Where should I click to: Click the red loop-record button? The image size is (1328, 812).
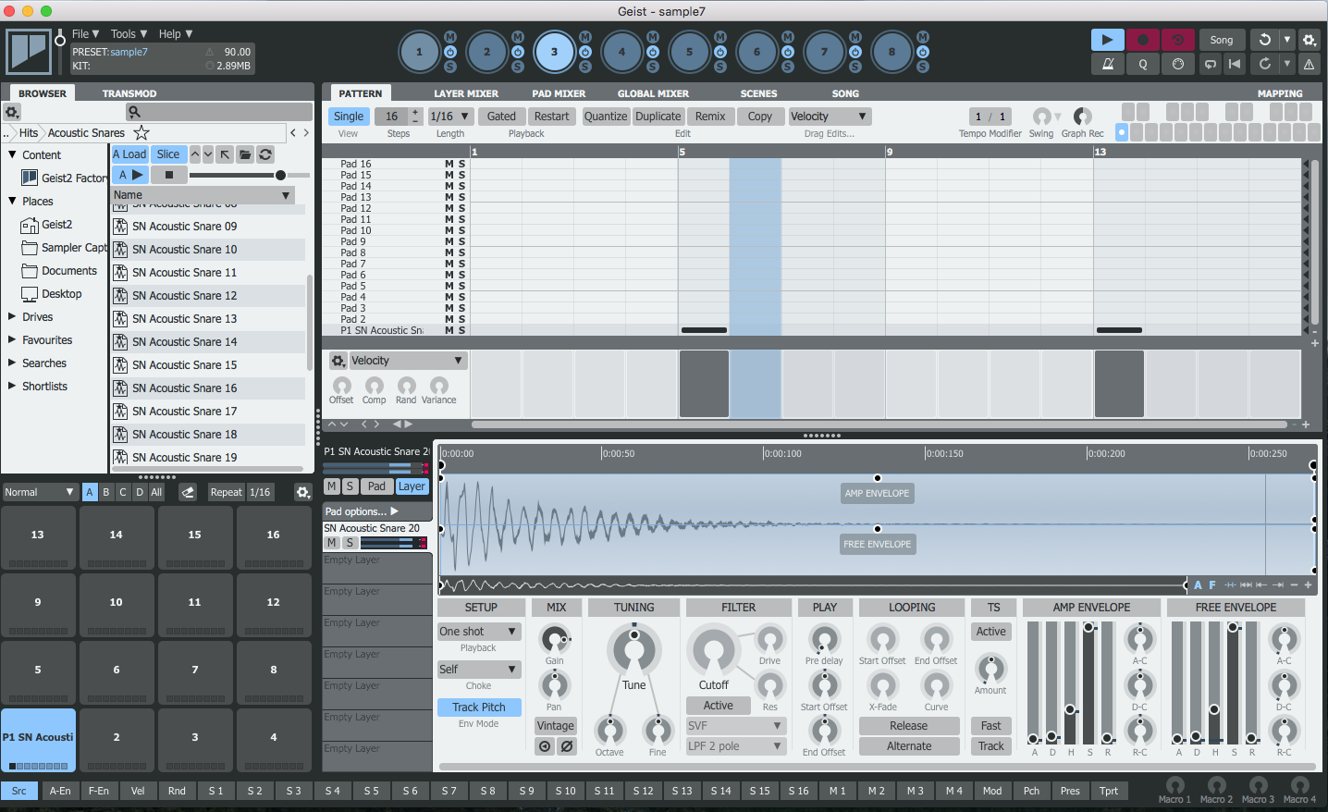1177,40
